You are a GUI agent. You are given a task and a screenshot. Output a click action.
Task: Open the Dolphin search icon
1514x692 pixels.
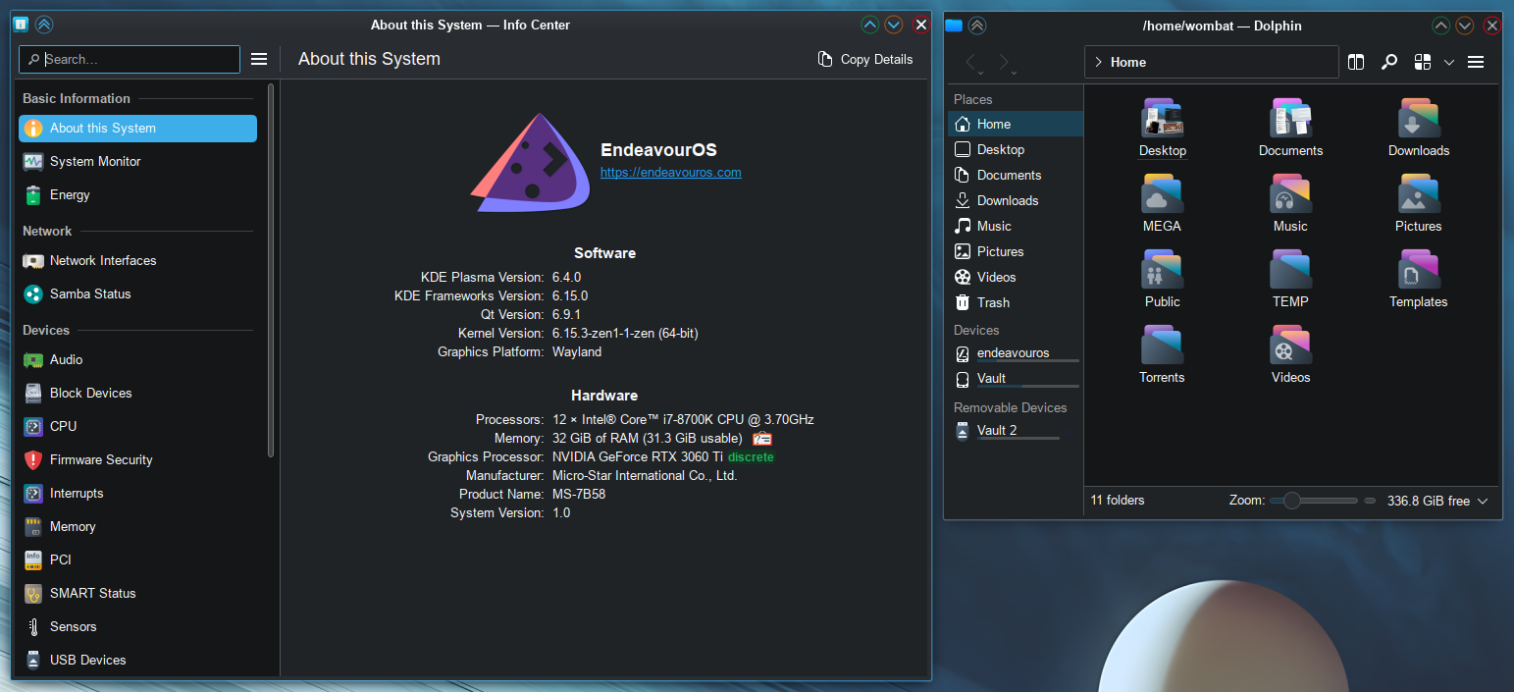pyautogui.click(x=1388, y=62)
